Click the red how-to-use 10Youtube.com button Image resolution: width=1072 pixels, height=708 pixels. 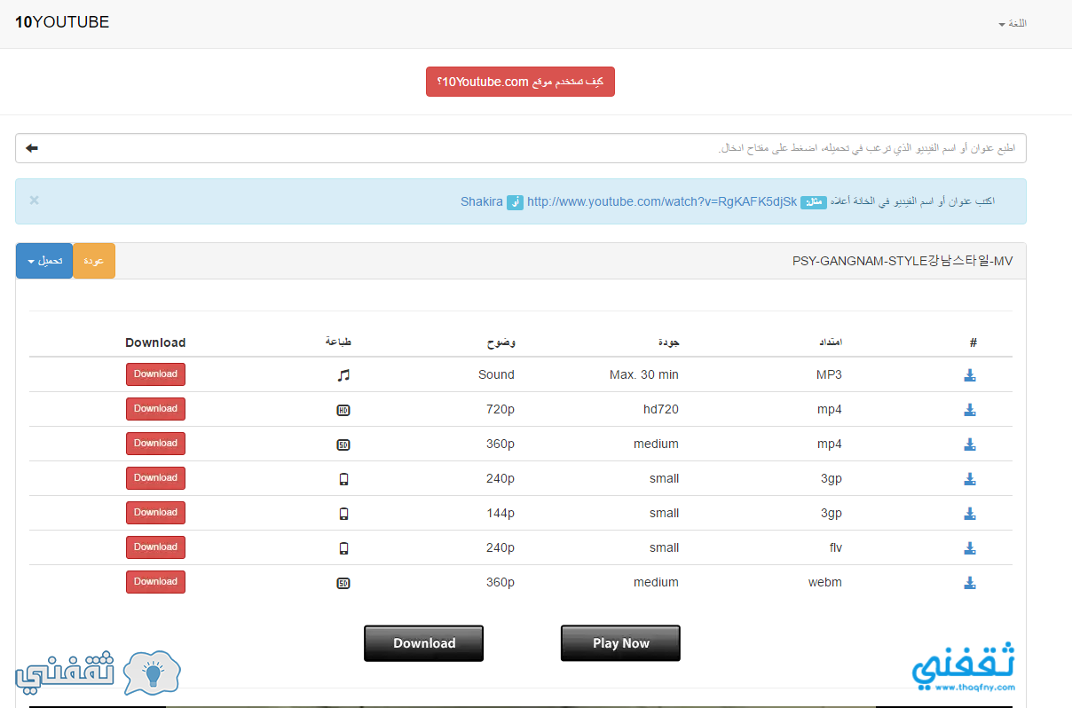tap(520, 82)
